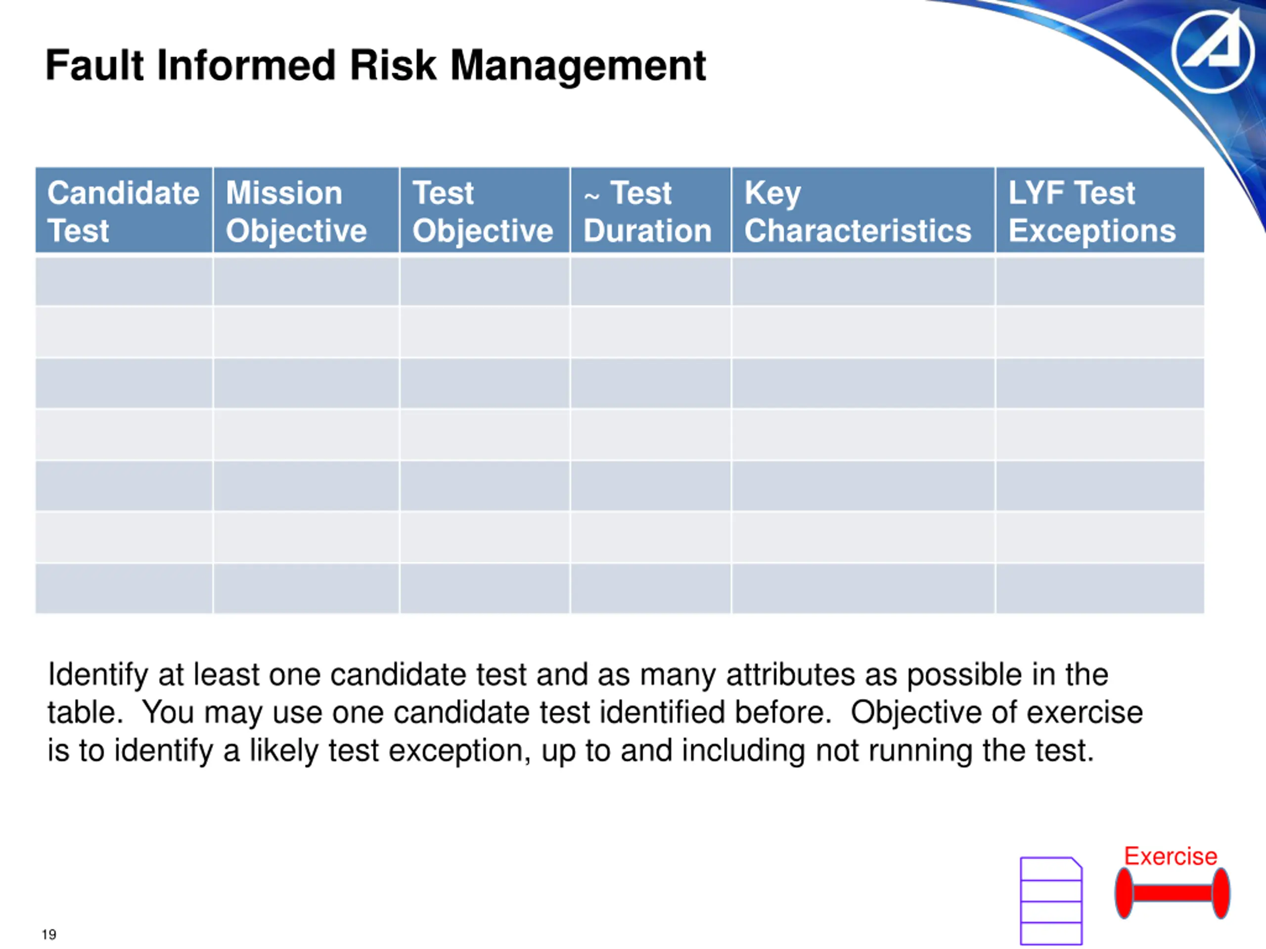Click last row cell under Candidate Test

click(x=124, y=589)
